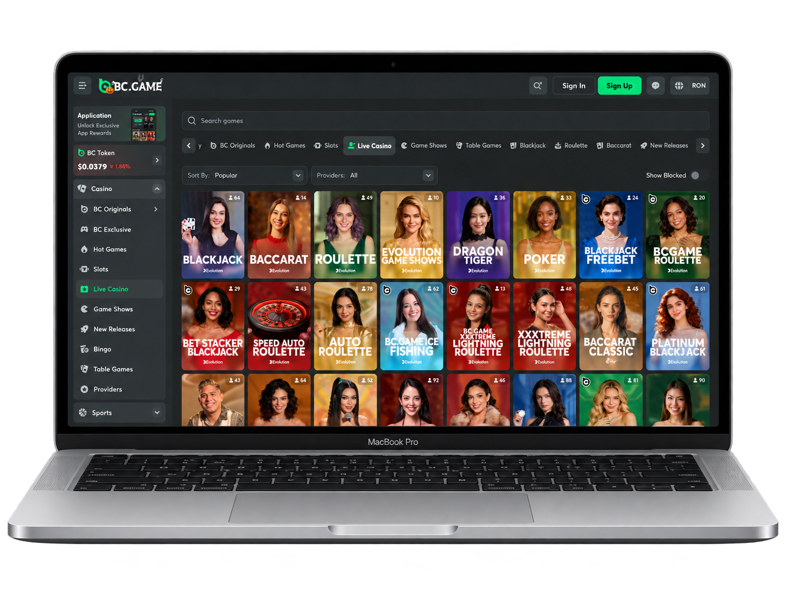
Task: Click the BC Originals sidebar icon
Action: tap(84, 209)
